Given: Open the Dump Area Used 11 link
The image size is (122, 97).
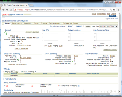Looking at the screenshot, I should pos(75,63).
